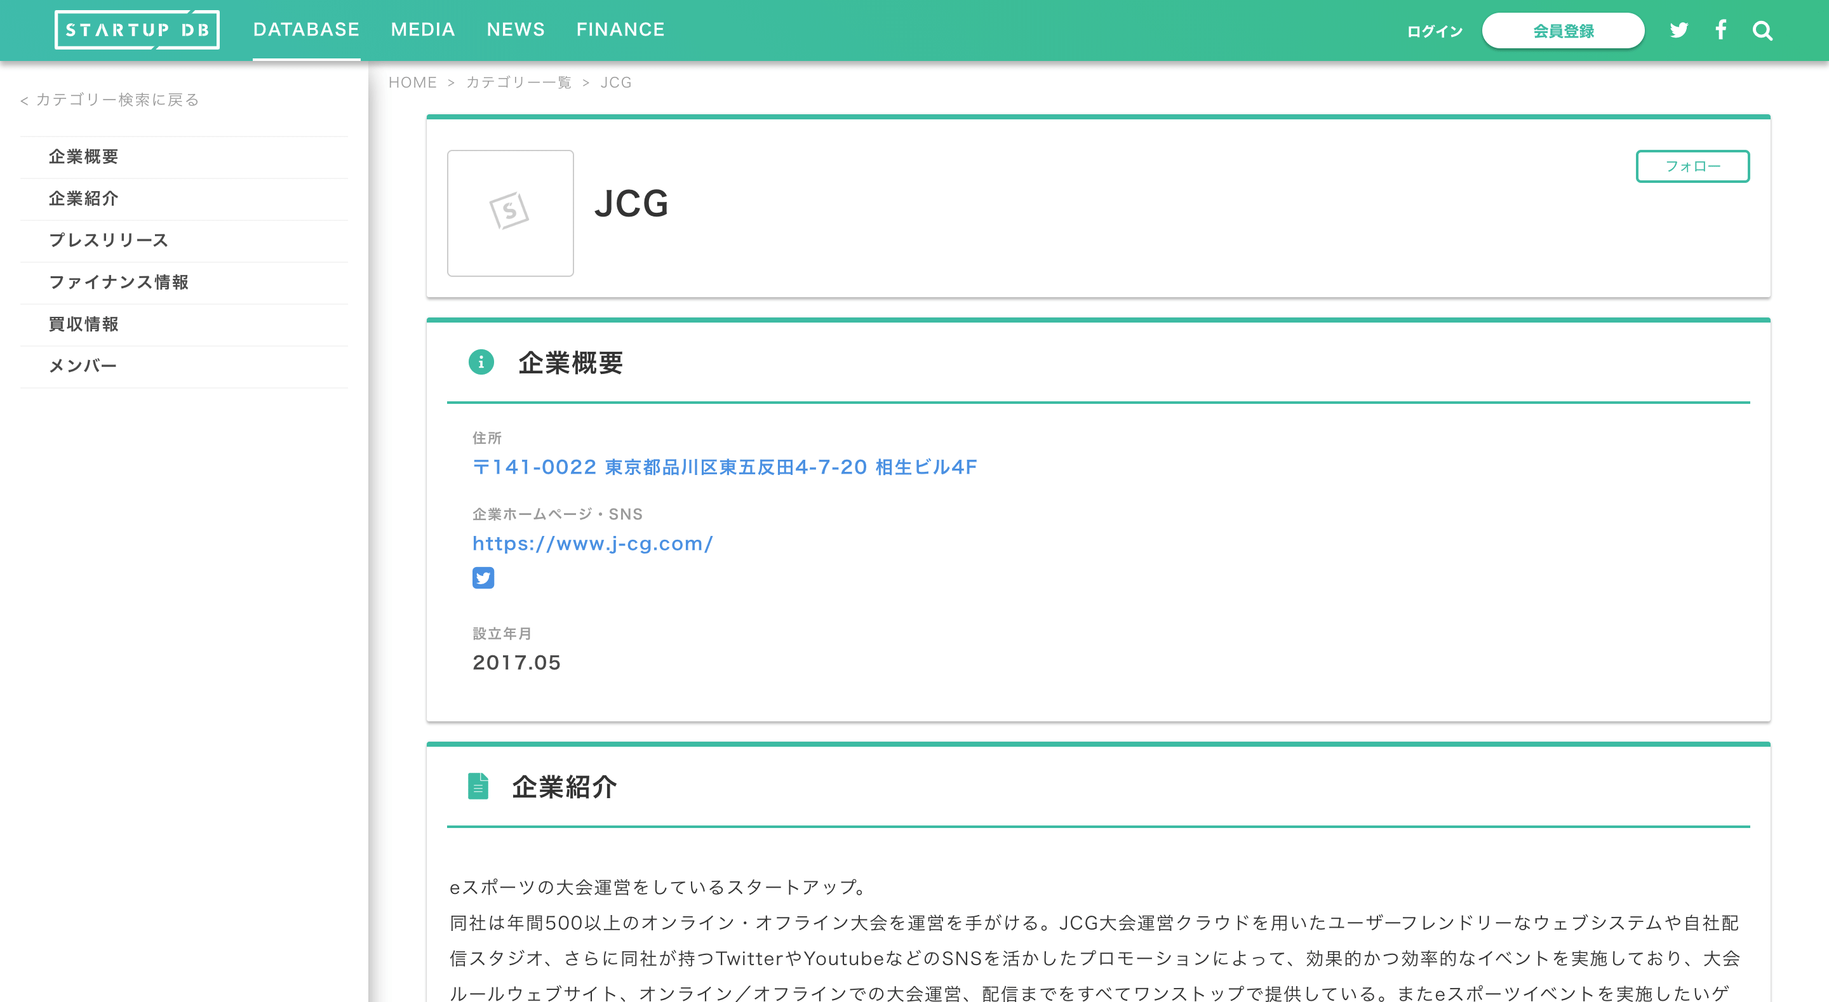The height and width of the screenshot is (1002, 1829).
Task: Click the STARTUP DB logo
Action: tap(137, 30)
